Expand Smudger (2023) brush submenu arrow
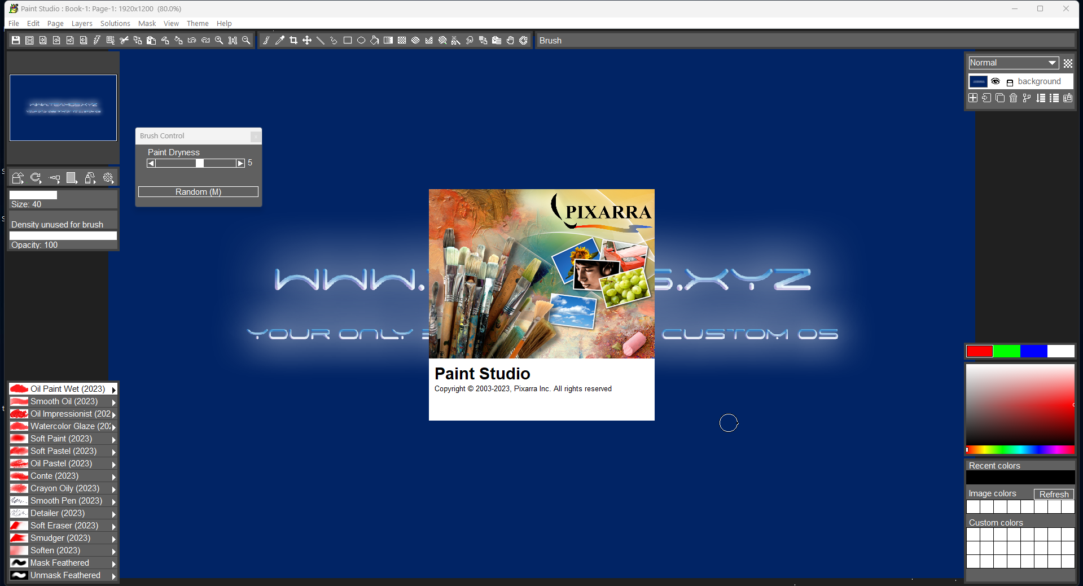 pos(114,539)
